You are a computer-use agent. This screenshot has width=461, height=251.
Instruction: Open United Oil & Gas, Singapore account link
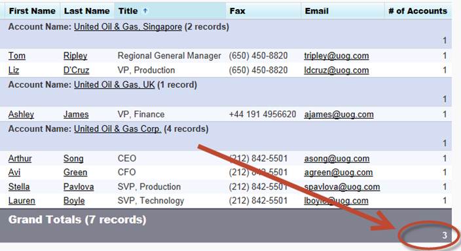point(128,27)
